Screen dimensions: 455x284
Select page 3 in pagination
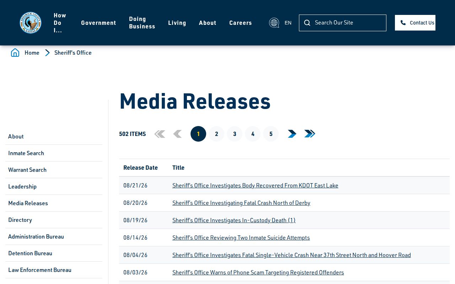tap(235, 134)
